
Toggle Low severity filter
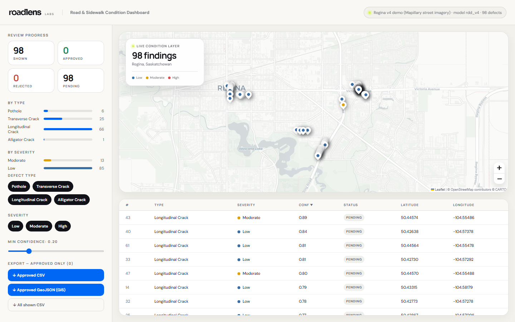(x=15, y=226)
